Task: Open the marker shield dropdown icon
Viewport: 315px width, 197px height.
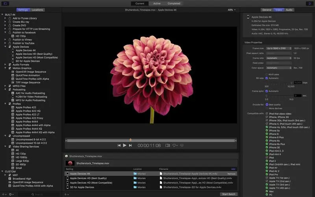Action: click(176, 145)
